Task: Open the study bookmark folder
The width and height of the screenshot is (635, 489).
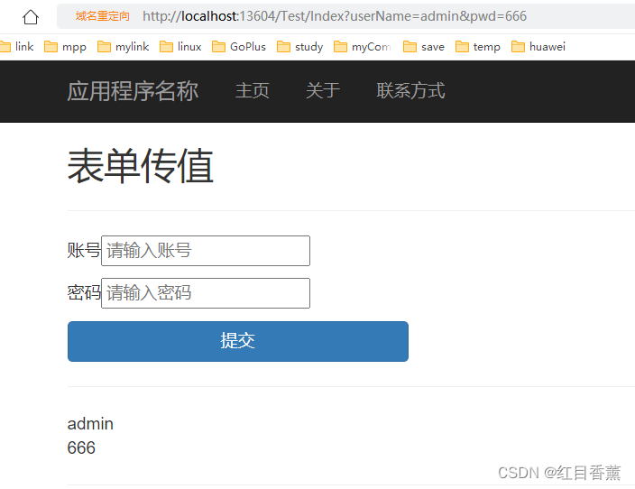Action: (x=300, y=47)
